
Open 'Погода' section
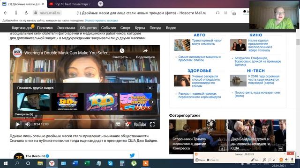click(x=155, y=28)
